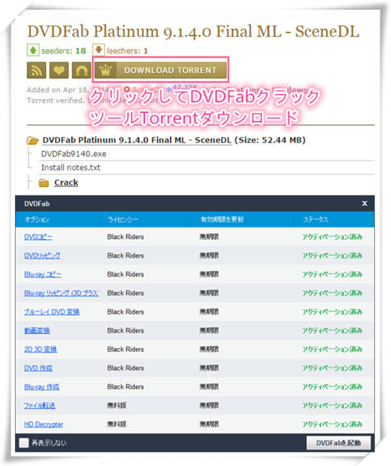The image size is (391, 466).
Task: Click the ライセンシー column header
Action: pos(123,220)
